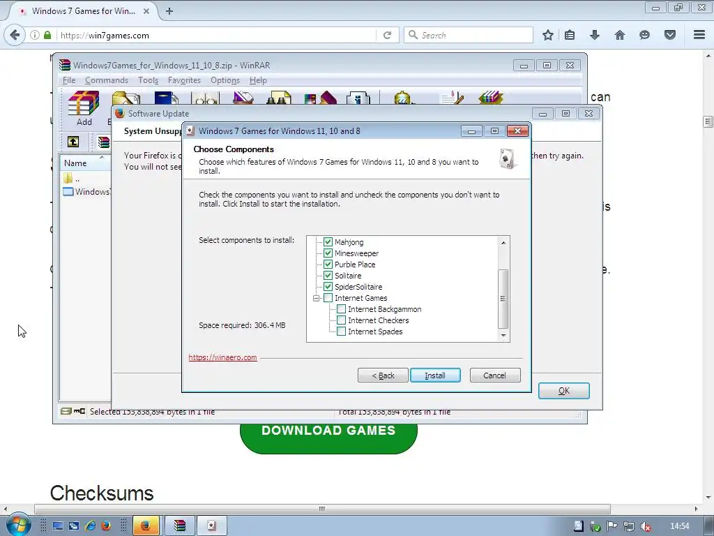The image size is (714, 536).
Task: Check Internet Spades checkbox
Action: 341,332
